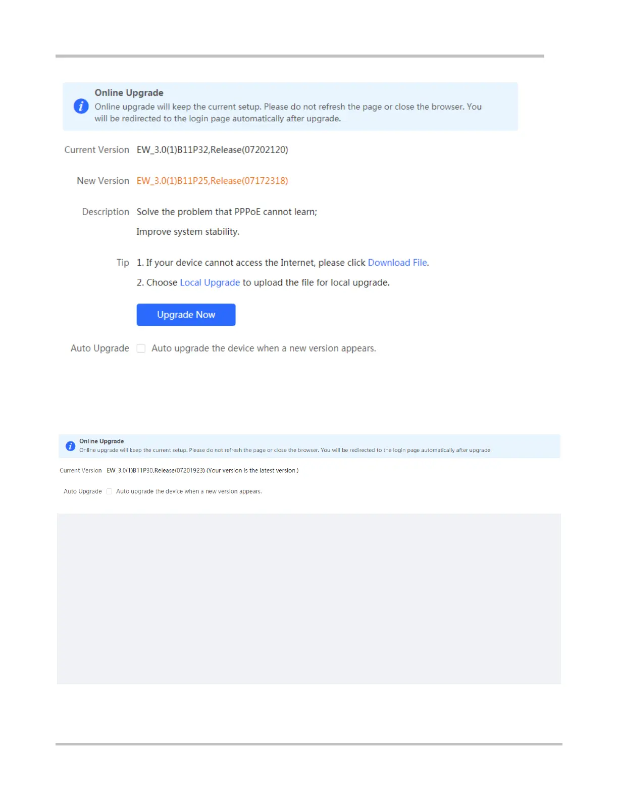Click the small info icon in the lower Online Upgrade banner
The image size is (618, 800).
click(x=71, y=446)
